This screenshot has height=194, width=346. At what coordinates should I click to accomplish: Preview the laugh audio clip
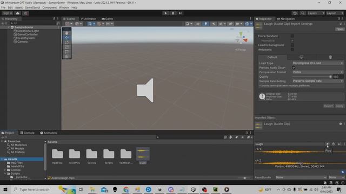328,144
